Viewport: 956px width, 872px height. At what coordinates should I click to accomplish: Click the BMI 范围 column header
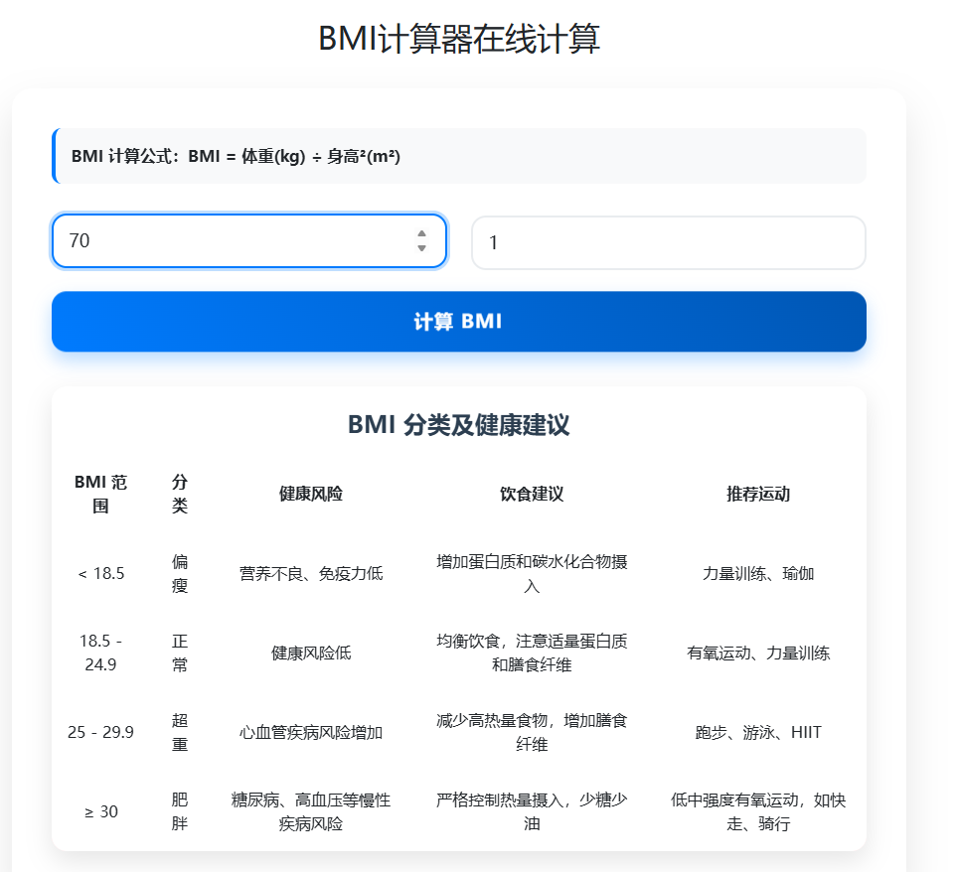coord(100,494)
